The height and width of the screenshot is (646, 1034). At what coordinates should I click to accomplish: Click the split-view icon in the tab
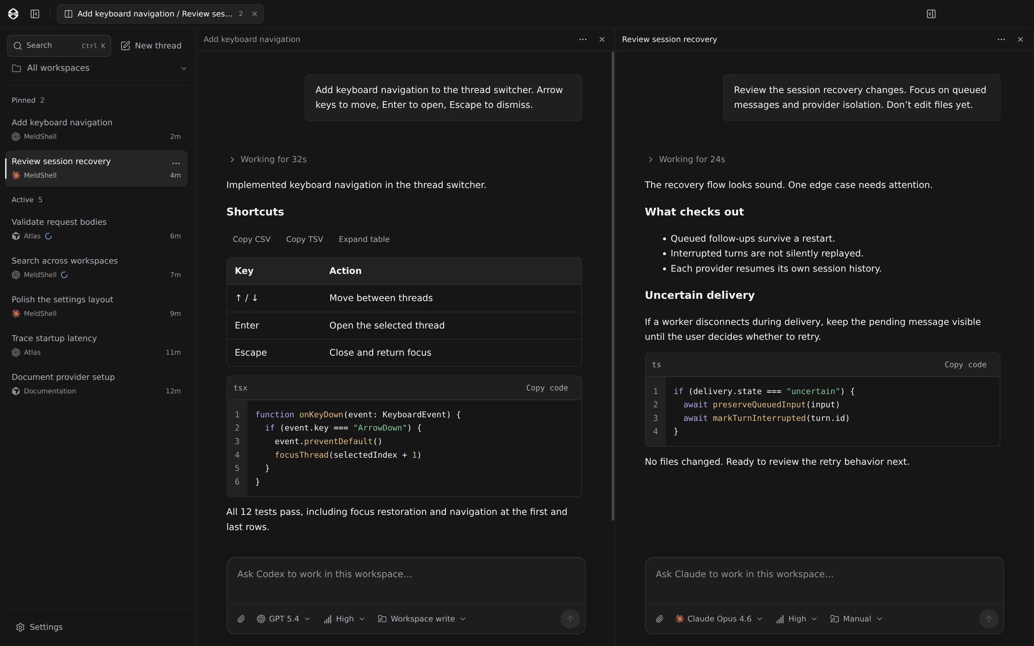[x=68, y=14]
